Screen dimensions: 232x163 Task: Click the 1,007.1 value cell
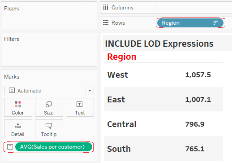coord(198,100)
